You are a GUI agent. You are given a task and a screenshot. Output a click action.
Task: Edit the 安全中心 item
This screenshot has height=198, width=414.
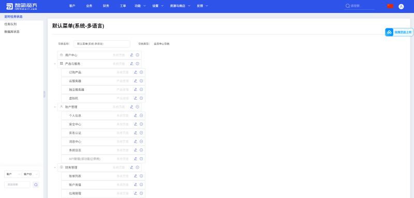[x=136, y=124]
